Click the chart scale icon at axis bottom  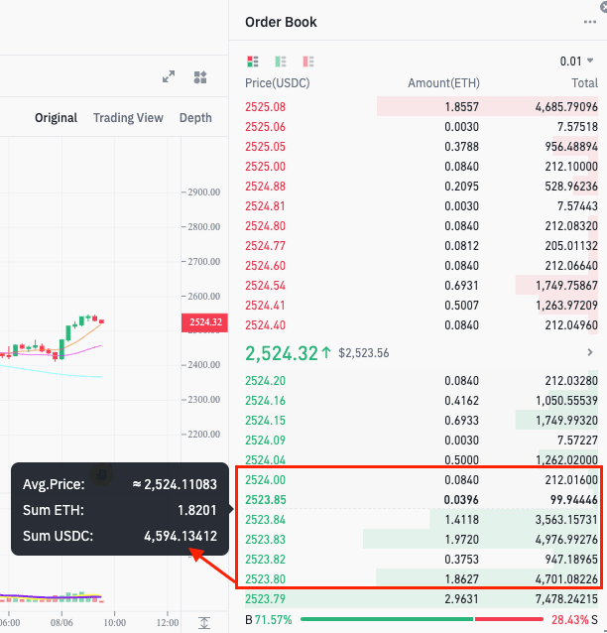[x=203, y=622]
